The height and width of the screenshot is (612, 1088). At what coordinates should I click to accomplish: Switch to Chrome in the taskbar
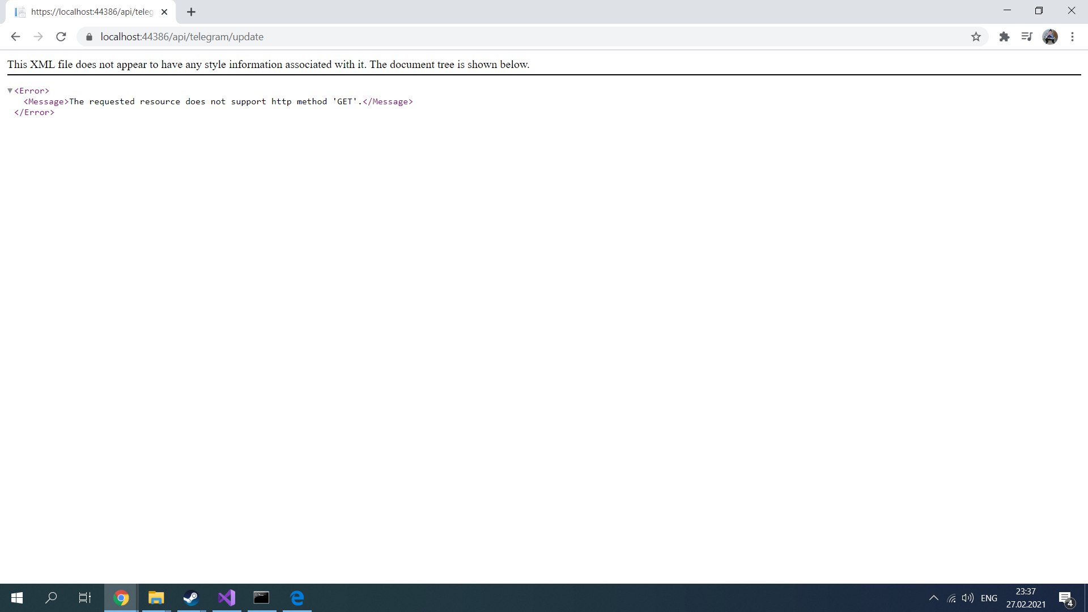tap(121, 598)
